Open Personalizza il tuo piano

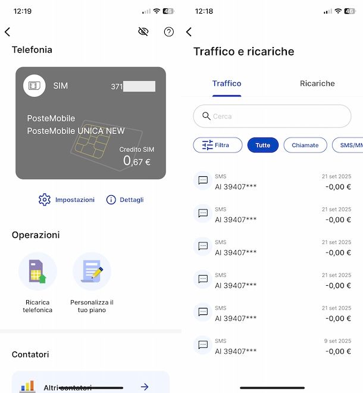coord(92,272)
